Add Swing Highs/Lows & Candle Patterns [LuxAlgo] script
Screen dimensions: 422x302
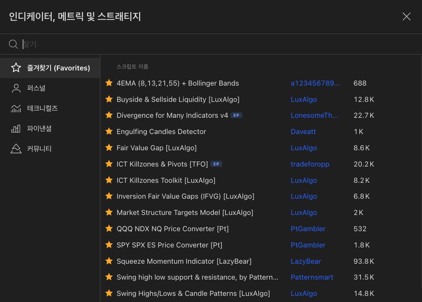tap(193, 293)
